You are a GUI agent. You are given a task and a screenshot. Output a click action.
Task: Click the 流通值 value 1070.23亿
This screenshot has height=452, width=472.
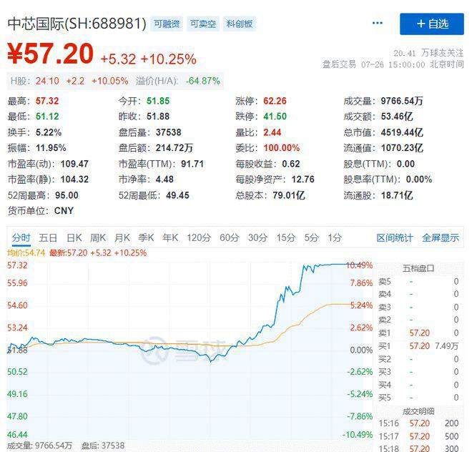click(x=402, y=148)
